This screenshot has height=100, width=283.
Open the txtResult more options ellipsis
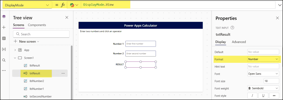click(63, 73)
